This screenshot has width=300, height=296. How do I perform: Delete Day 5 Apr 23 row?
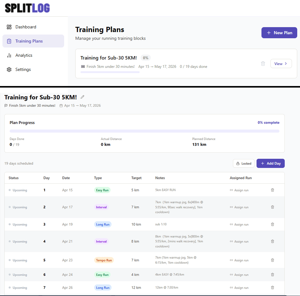(273, 260)
